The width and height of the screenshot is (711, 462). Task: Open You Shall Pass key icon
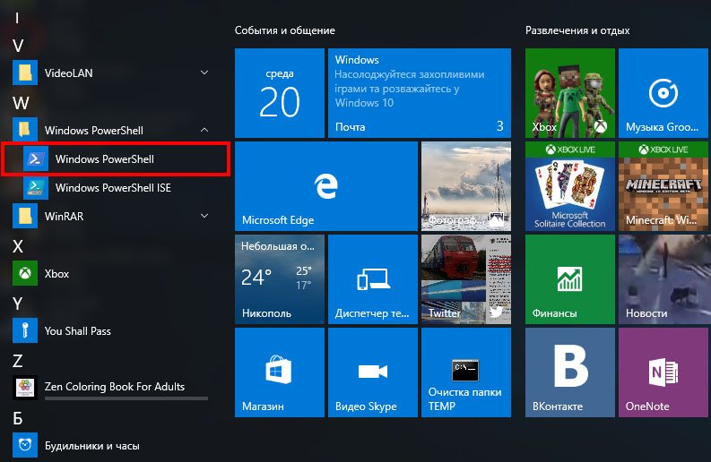[25, 330]
